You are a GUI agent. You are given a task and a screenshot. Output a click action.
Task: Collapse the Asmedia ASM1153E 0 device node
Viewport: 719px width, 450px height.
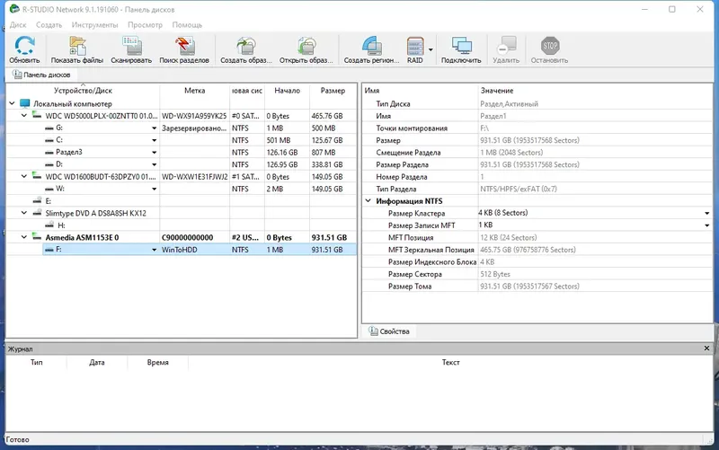pos(24,237)
